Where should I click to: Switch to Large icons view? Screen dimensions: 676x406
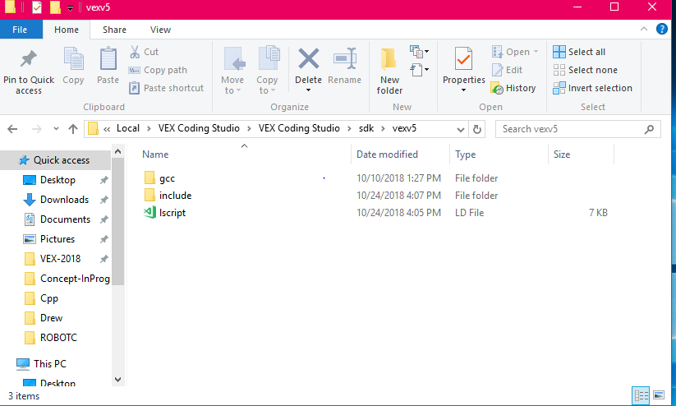point(659,395)
